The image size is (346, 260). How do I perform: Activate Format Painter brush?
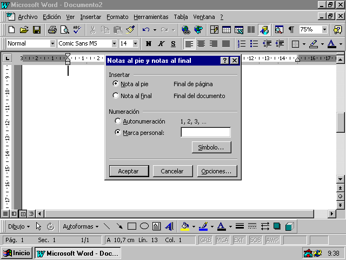coord(130,30)
